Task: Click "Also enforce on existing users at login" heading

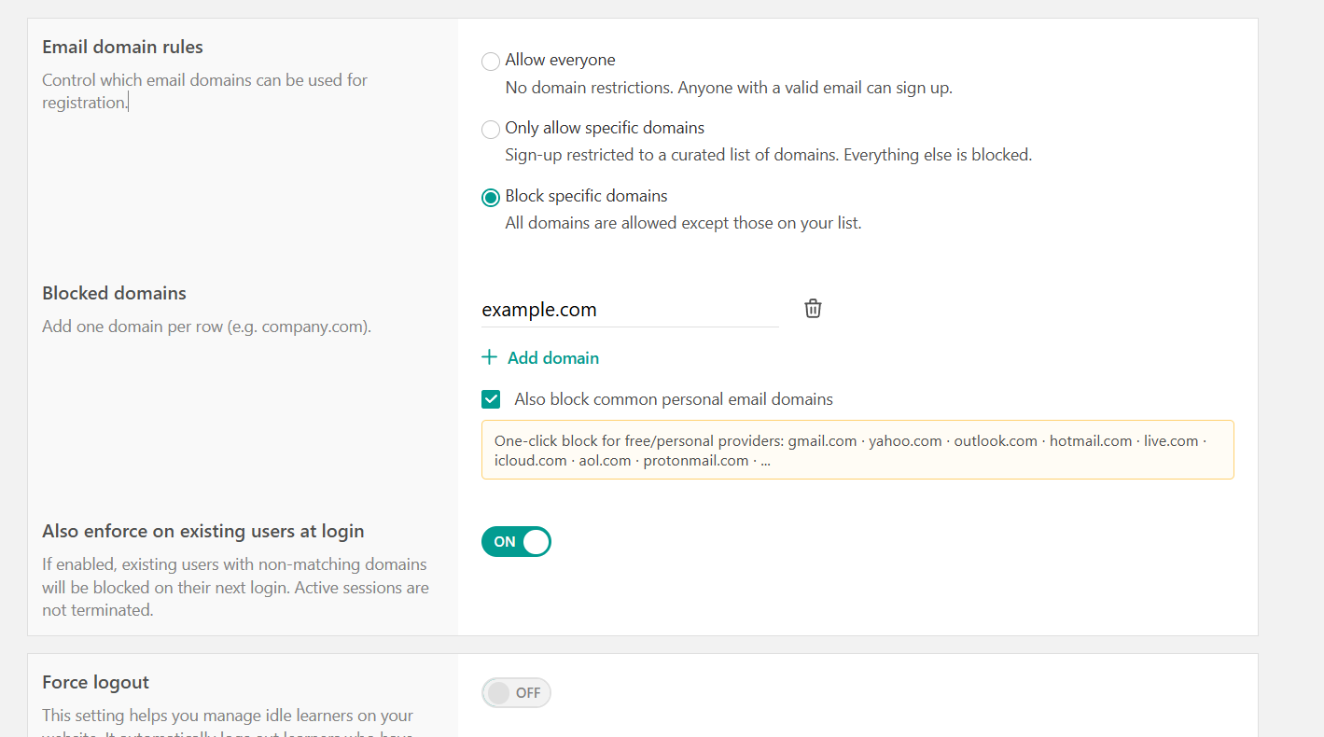Action: (x=203, y=531)
